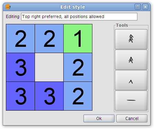Image resolution: width=154 pixels, height=129 pixels.
Task: Click the green top-right cell numbered 1
Action: (x=78, y=38)
